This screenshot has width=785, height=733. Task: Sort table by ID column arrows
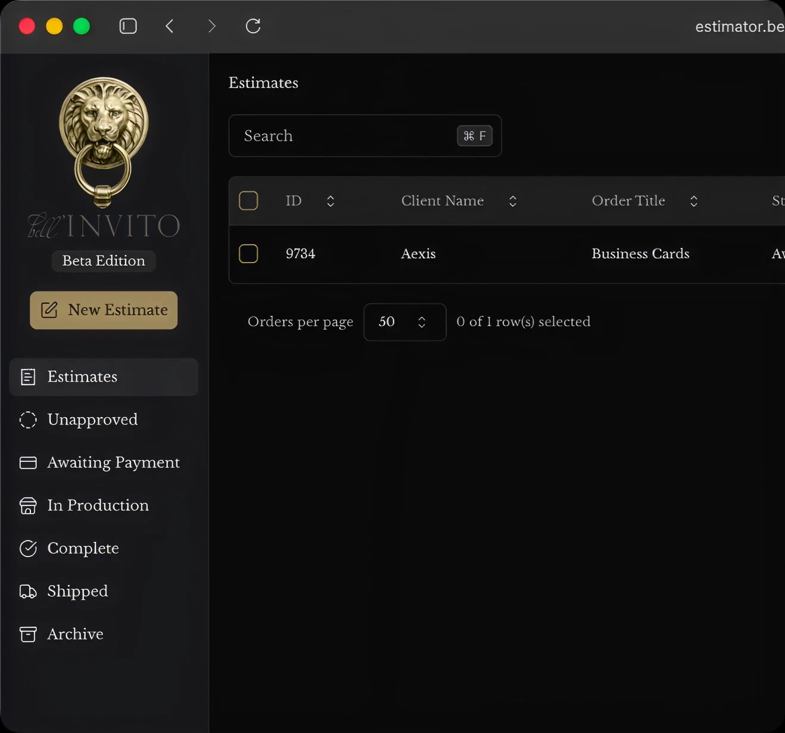click(331, 201)
